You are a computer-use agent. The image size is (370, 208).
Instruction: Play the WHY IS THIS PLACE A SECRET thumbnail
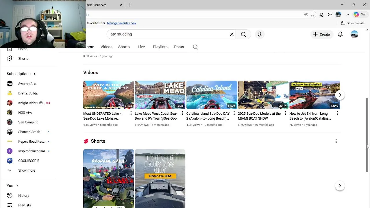pos(108,95)
